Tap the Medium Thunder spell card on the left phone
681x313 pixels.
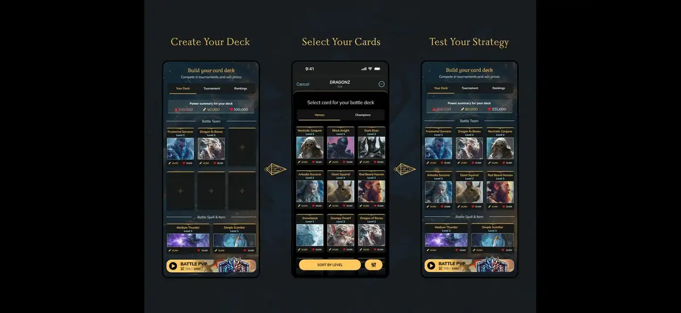click(189, 239)
